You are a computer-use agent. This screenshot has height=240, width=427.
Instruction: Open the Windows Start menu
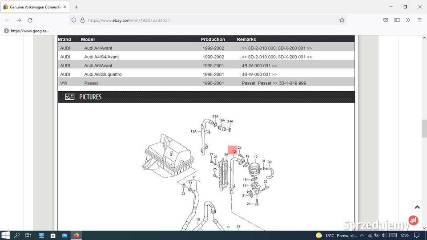[5, 235]
